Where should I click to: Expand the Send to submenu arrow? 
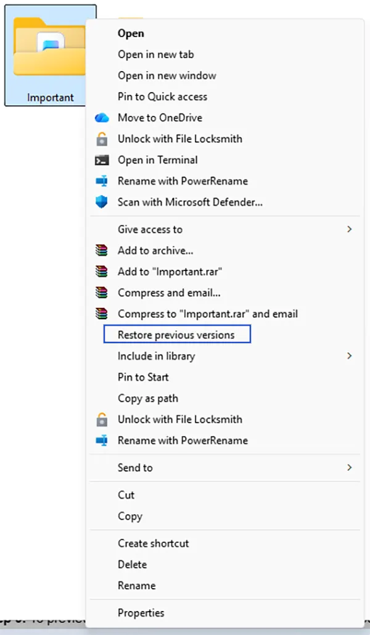point(350,468)
